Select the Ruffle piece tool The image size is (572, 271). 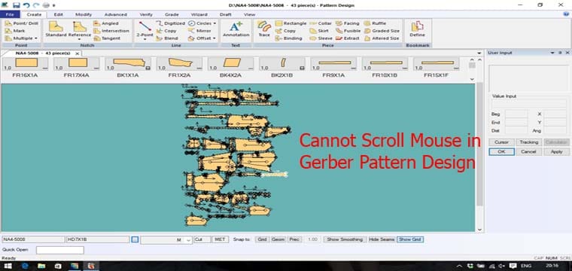pos(375,23)
